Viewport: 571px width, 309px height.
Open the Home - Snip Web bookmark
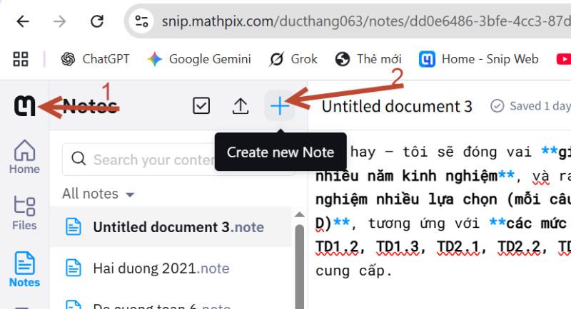point(479,59)
